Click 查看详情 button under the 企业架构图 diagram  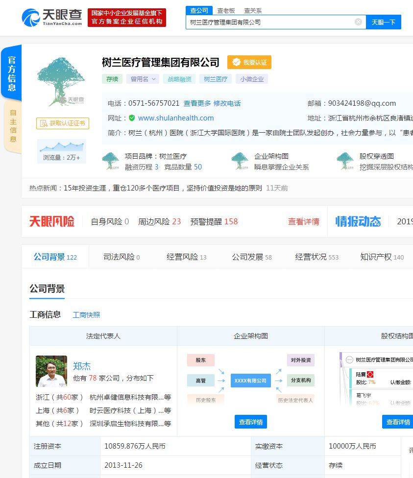(x=250, y=421)
